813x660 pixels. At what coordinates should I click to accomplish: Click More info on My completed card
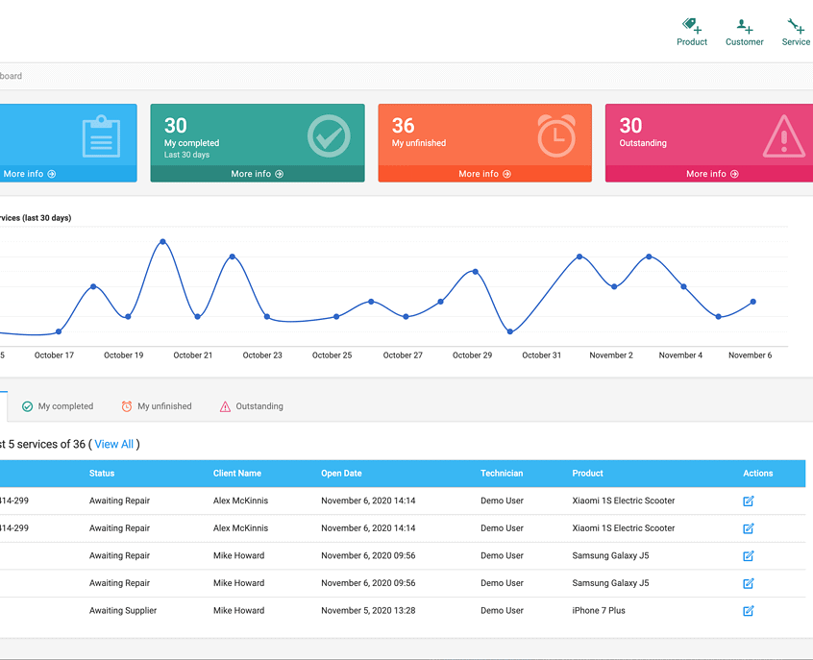click(x=257, y=174)
